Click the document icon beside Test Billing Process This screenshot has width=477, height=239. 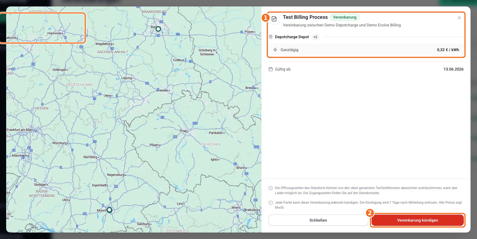(x=274, y=19)
